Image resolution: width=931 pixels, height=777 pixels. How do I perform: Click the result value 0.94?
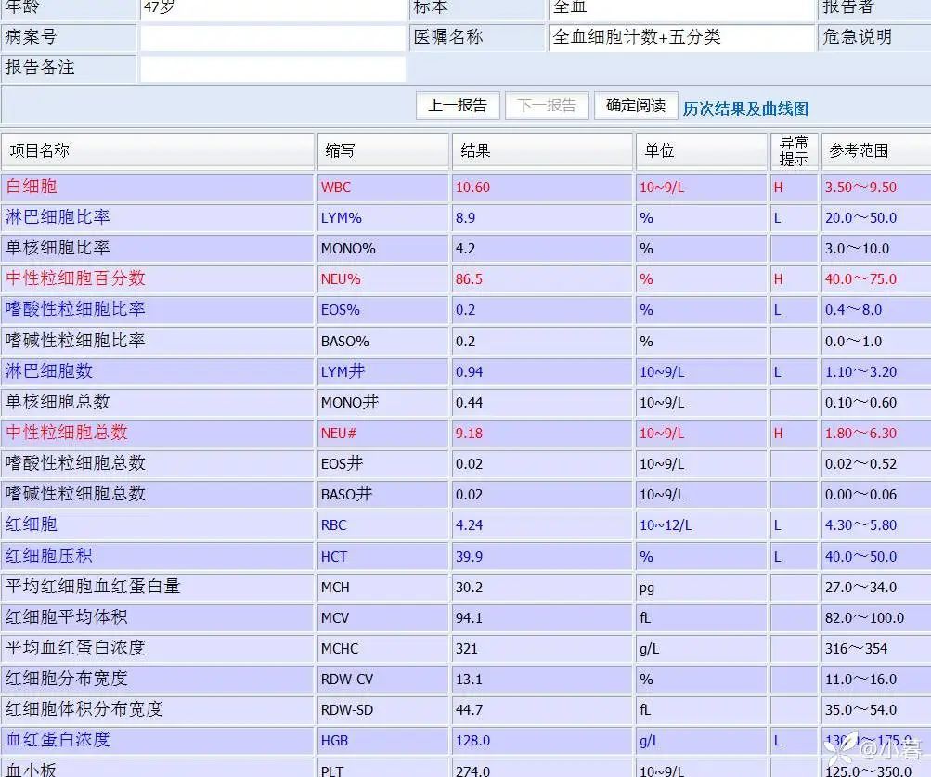pos(469,372)
